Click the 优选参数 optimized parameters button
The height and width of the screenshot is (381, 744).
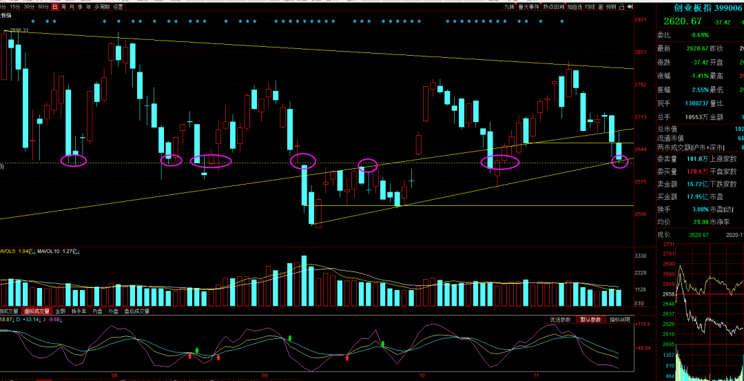pyautogui.click(x=559, y=320)
